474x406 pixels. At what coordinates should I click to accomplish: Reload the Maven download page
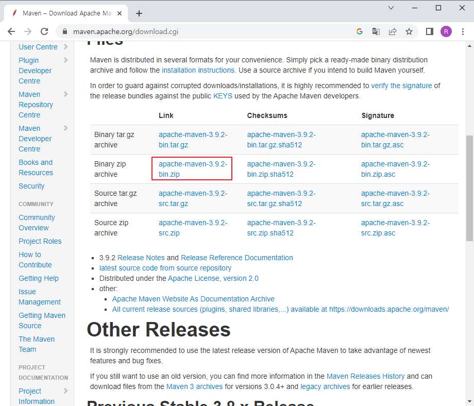(44, 31)
